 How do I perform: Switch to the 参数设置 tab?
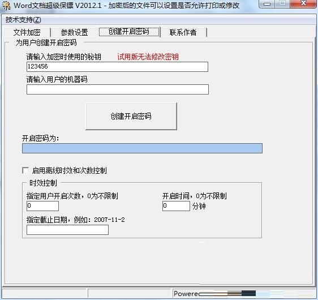75,32
